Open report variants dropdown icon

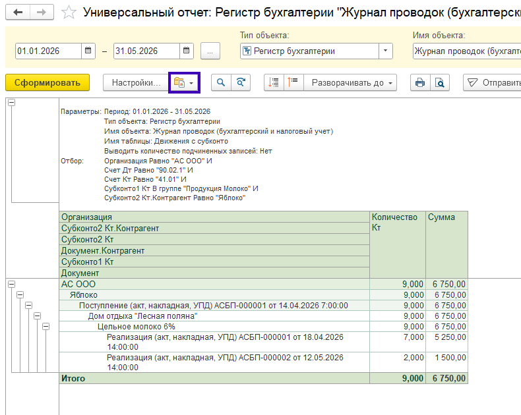[x=184, y=82]
